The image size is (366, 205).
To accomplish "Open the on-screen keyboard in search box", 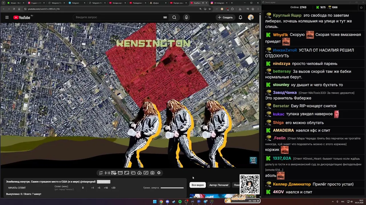I will 165,17.
